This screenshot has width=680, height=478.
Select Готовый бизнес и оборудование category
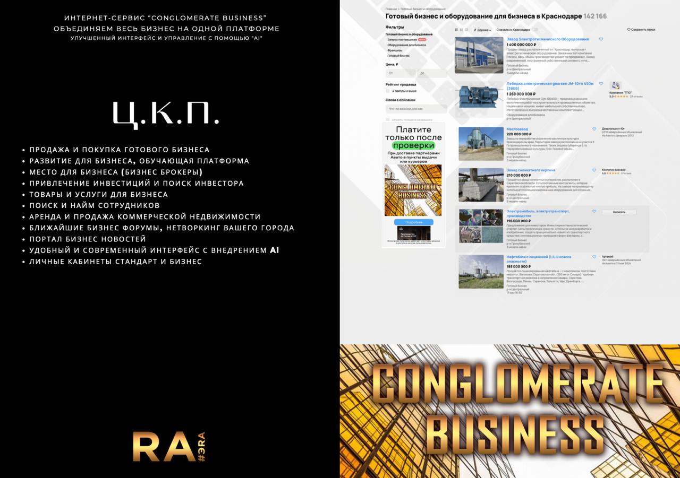[x=409, y=34]
